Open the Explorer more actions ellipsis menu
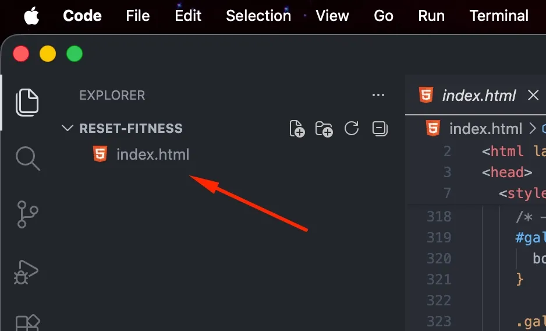 point(378,95)
